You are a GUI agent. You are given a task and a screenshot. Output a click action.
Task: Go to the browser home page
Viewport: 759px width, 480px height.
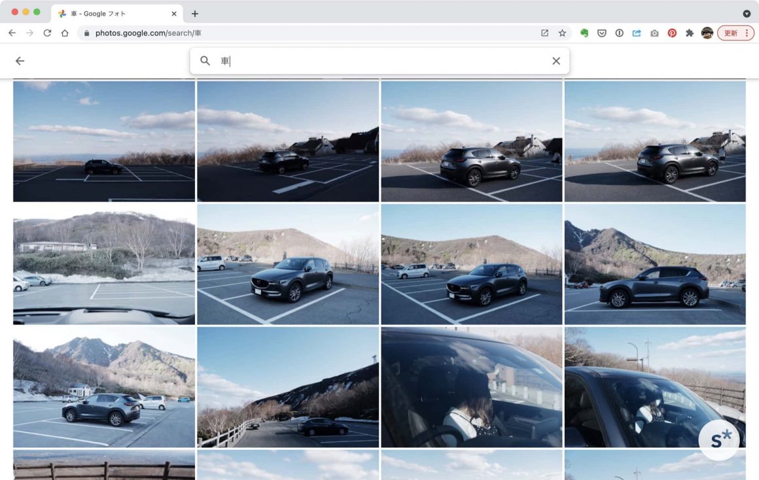point(65,33)
